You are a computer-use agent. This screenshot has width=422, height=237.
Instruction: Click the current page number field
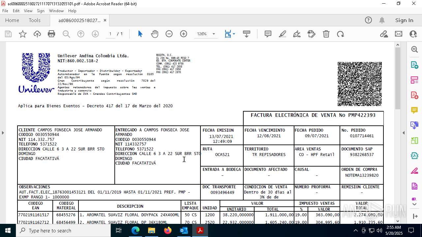tap(110, 34)
